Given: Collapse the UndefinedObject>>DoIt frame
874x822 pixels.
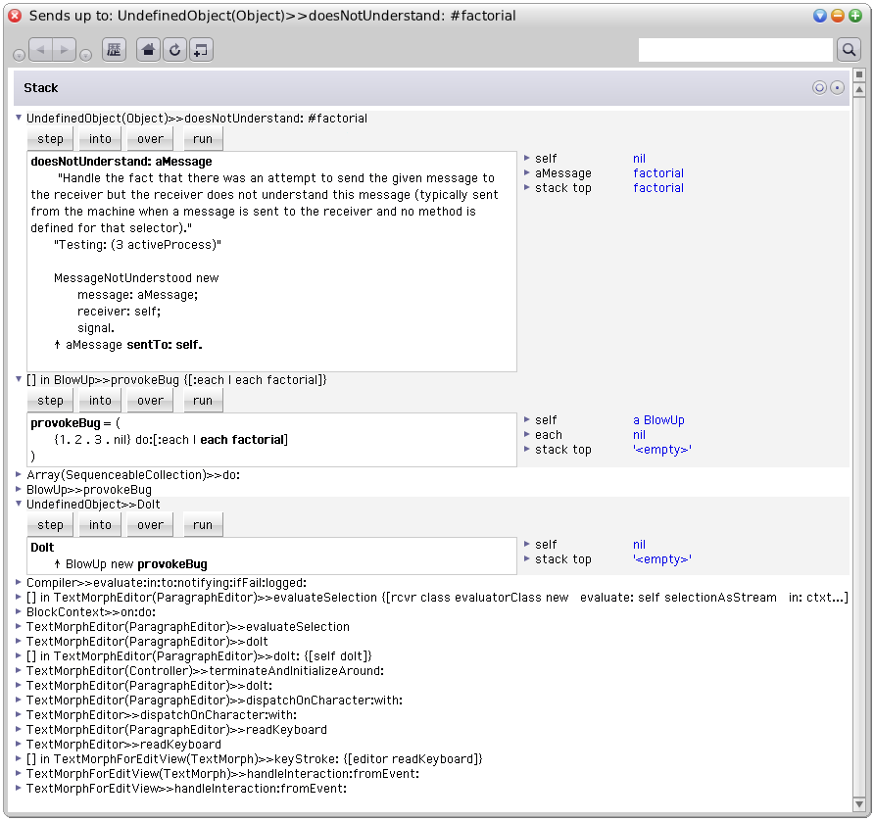Looking at the screenshot, I should tap(19, 504).
